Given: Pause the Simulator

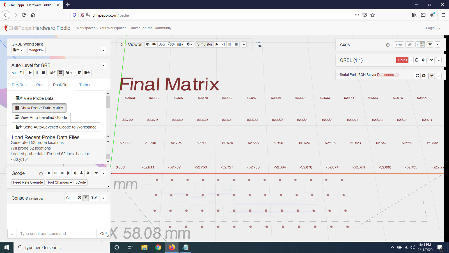Looking at the screenshot, I should [x=230, y=44].
